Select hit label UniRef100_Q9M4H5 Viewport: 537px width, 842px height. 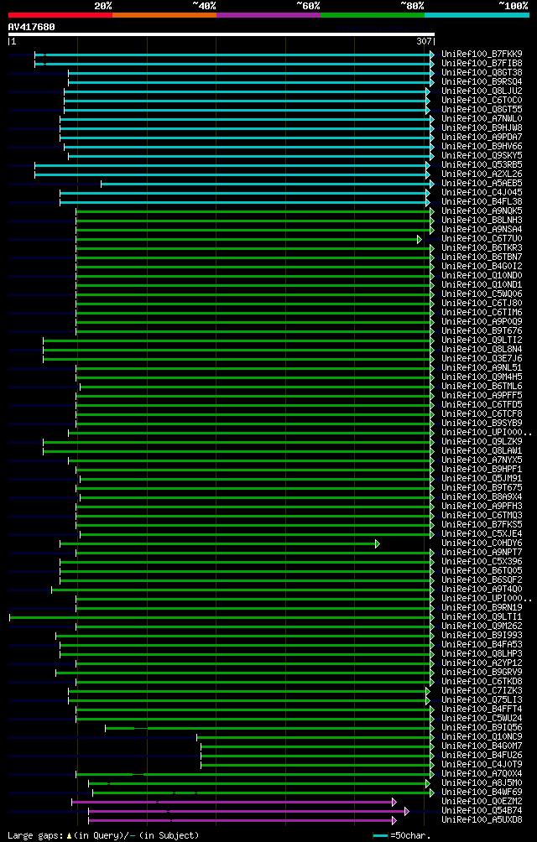tap(482, 377)
